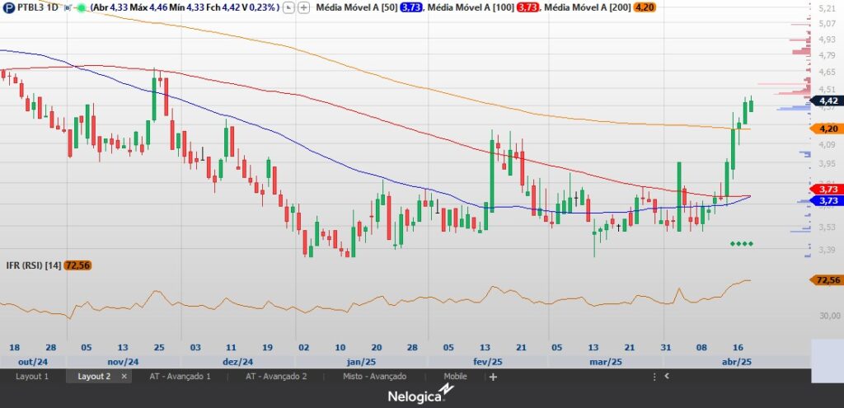The width and height of the screenshot is (844, 408).
Task: Open the Mobile layout tab
Action: click(x=455, y=377)
